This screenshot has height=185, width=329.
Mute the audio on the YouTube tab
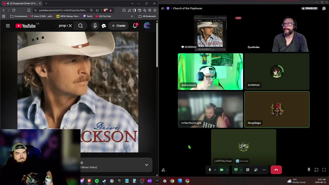[8, 3]
